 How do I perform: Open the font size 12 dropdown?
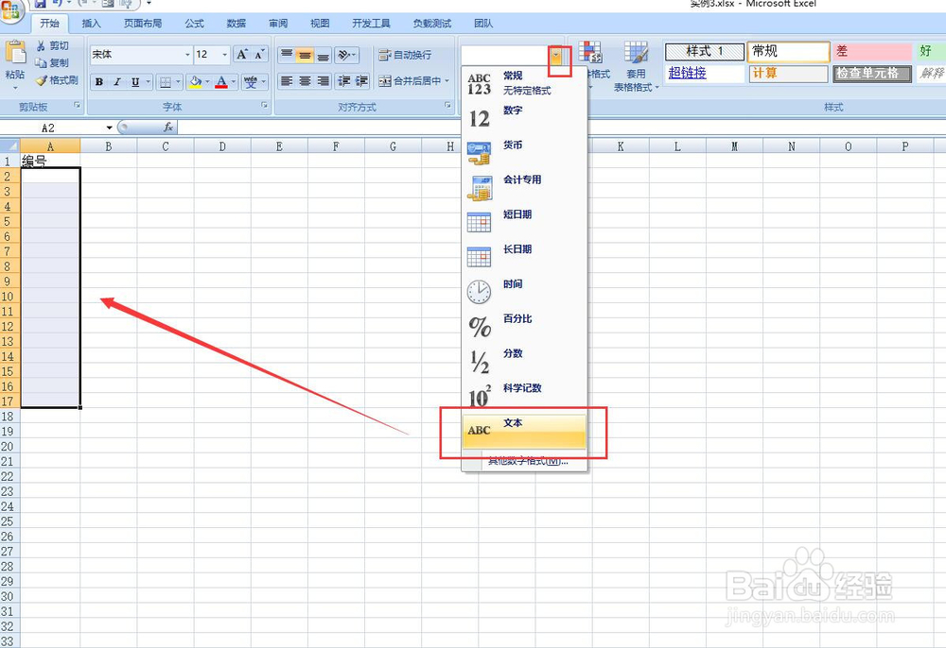(x=224, y=55)
